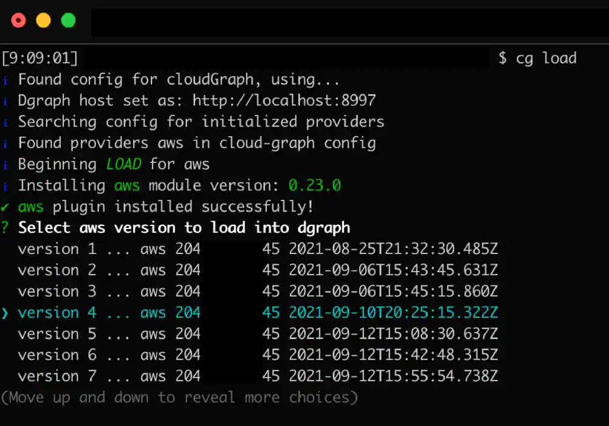Click the green maximize window button
The height and width of the screenshot is (426, 609).
point(69,21)
